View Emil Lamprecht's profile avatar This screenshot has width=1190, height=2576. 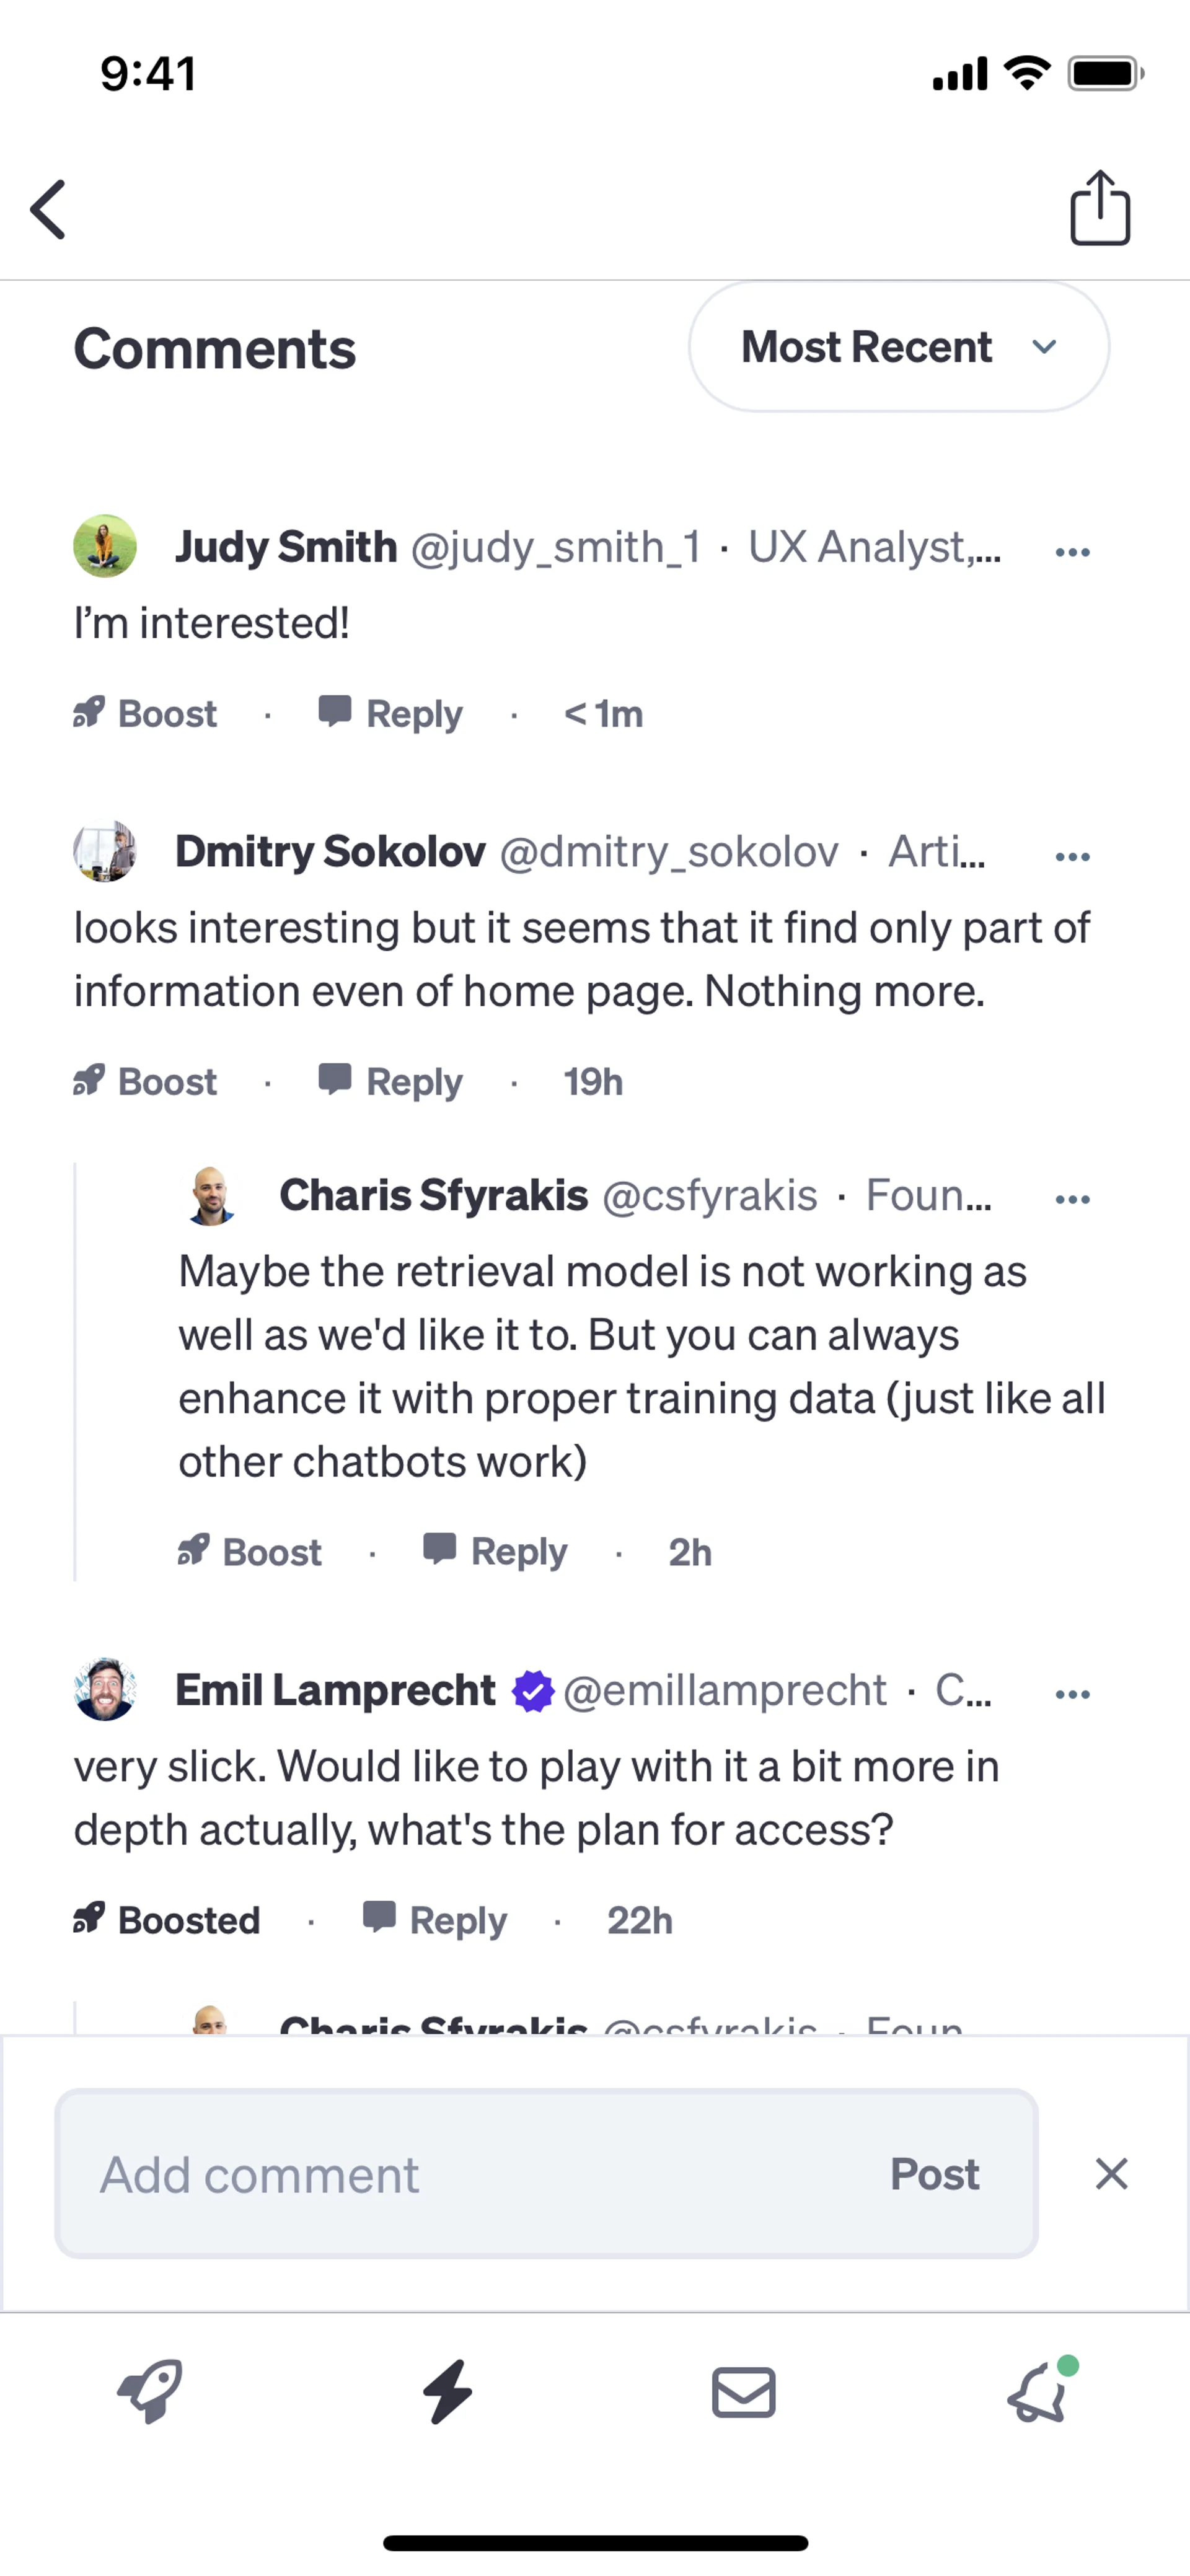[x=105, y=1690]
